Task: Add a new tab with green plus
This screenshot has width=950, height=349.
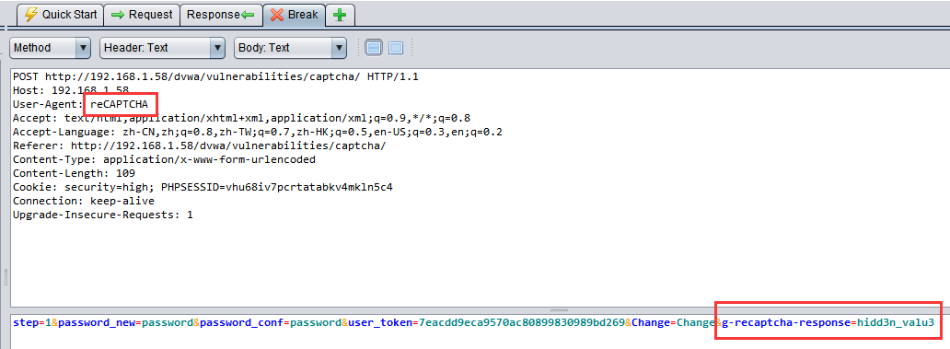Action: [340, 15]
